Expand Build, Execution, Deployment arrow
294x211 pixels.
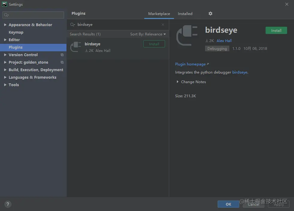coord(5,70)
